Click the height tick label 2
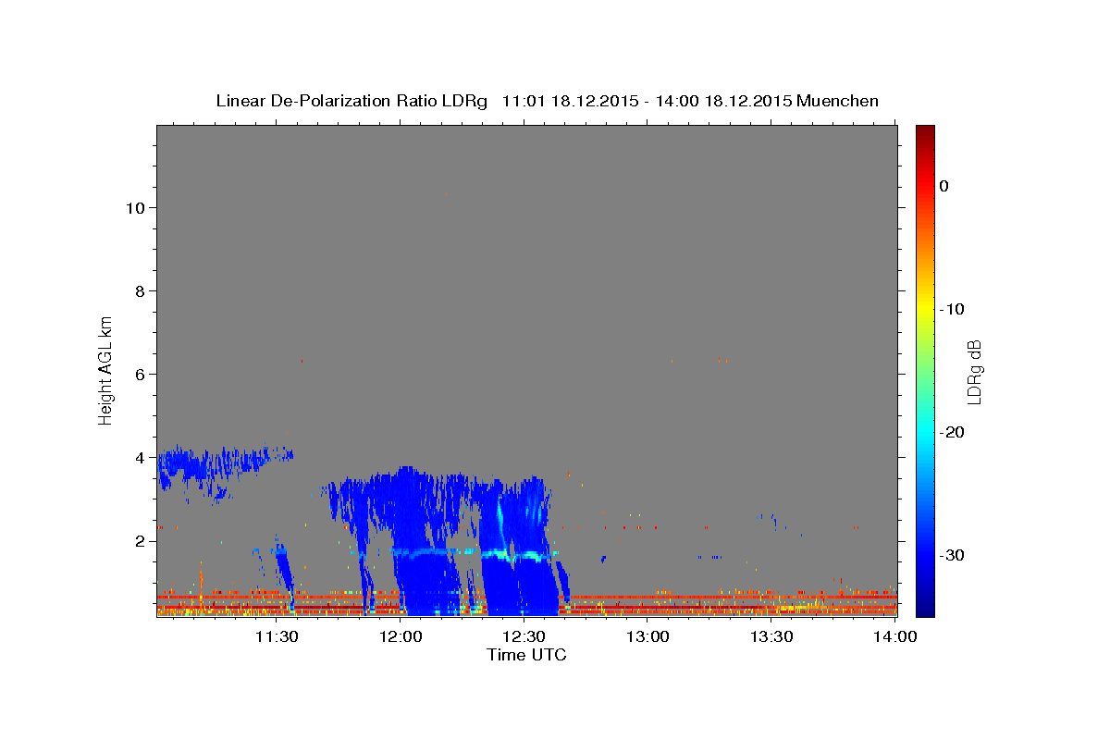 pos(139,541)
